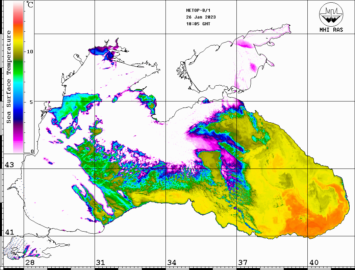Viewport: 355px width, 270px height.
Task: Click the latitude label '41'
Action: point(9,232)
